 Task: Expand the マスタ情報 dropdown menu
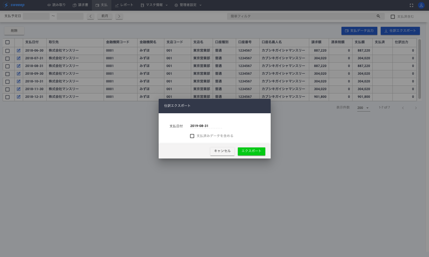tap(154, 5)
